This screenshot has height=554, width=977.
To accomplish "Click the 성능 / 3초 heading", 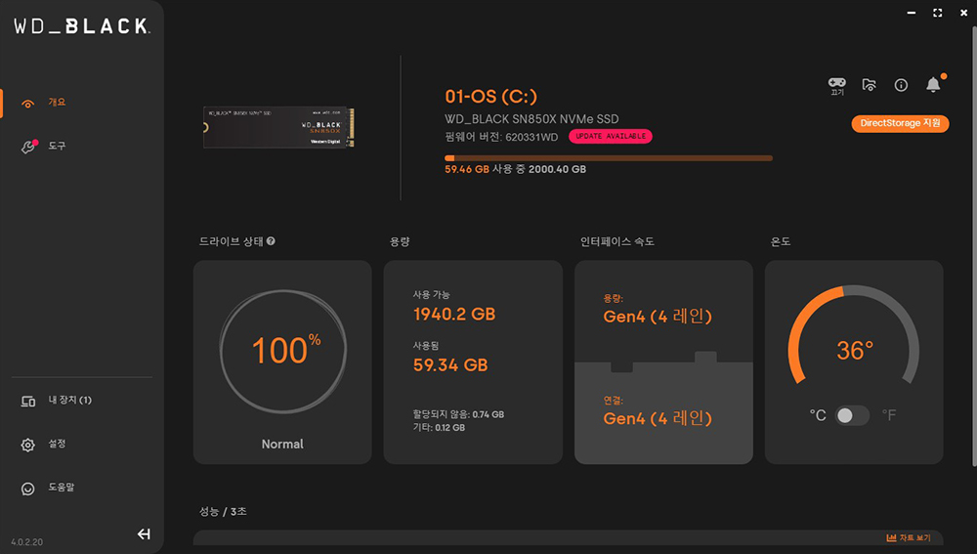I will pyautogui.click(x=223, y=512).
